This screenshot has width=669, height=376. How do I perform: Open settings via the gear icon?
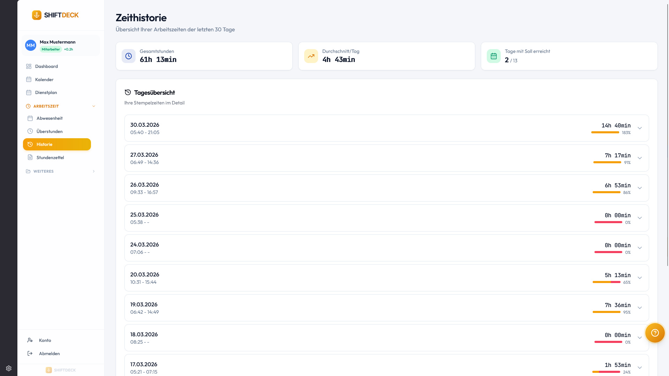click(9, 368)
